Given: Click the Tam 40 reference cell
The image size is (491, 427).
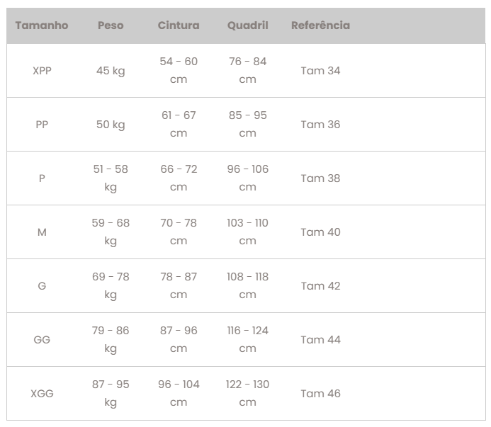Looking at the screenshot, I should (x=320, y=232).
